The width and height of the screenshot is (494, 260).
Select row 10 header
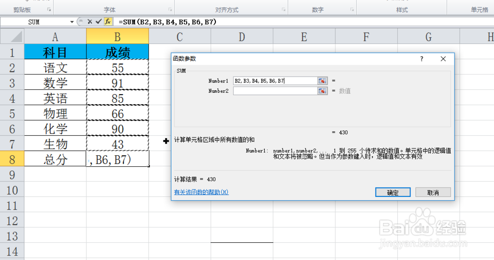(x=12, y=190)
